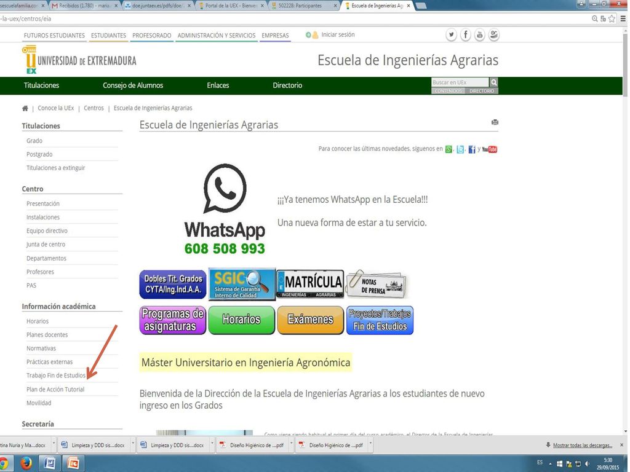
Task: Open Planes docentes in the sidebar
Action: point(47,335)
